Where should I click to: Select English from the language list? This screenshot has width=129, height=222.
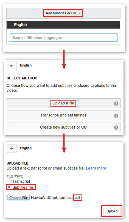point(63,25)
